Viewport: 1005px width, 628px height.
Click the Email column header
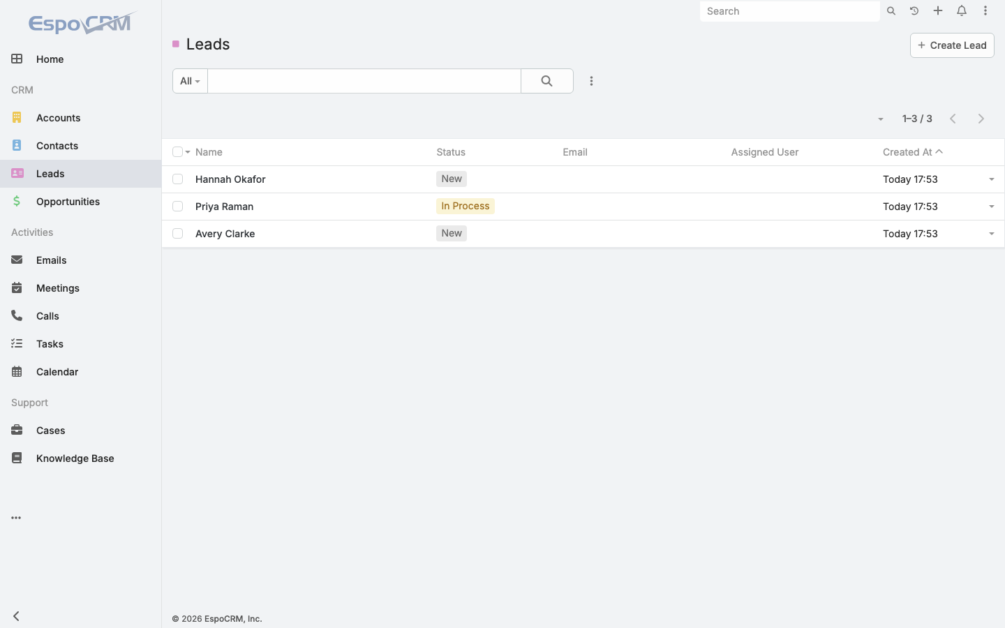click(x=575, y=152)
